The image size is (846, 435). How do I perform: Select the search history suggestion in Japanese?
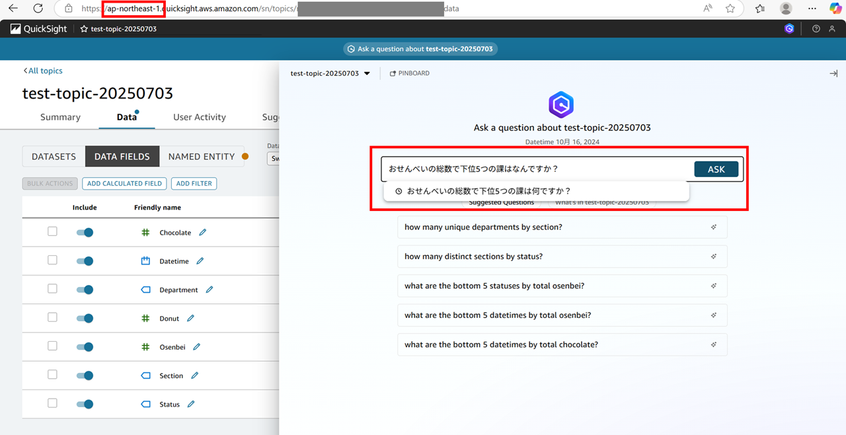click(537, 191)
